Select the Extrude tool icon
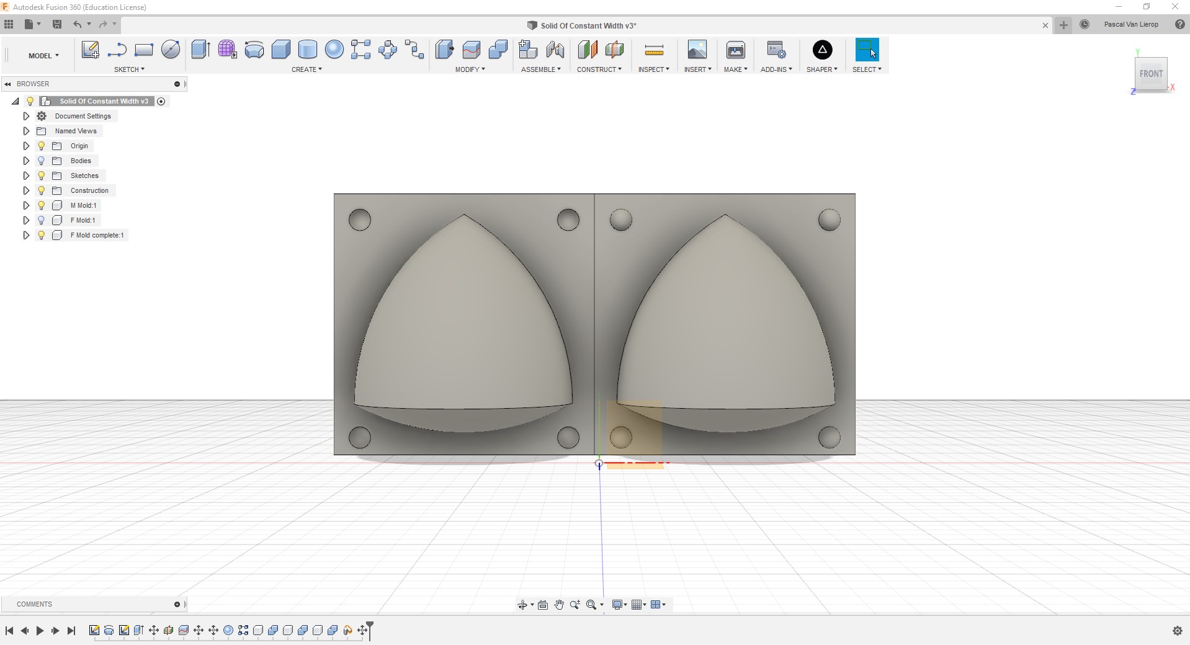Viewport: 1190px width, 645px height. point(200,50)
